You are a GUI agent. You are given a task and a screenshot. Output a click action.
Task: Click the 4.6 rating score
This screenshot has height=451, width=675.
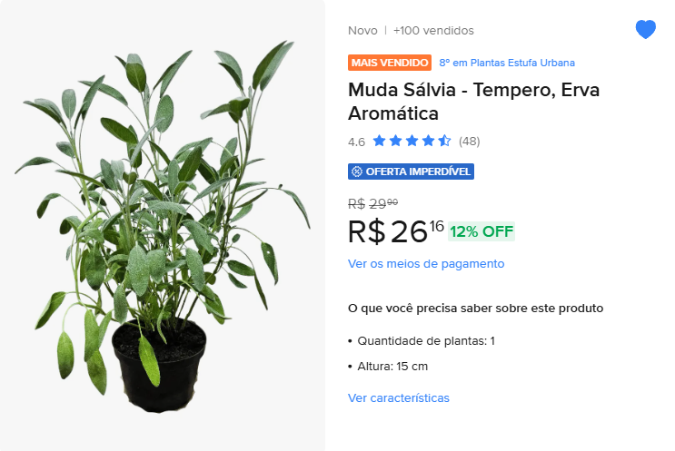click(356, 142)
